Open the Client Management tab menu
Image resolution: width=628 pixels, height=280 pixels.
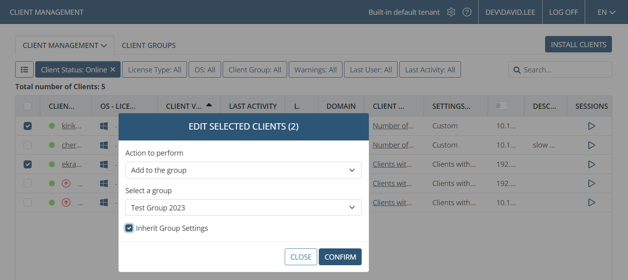pyautogui.click(x=64, y=46)
